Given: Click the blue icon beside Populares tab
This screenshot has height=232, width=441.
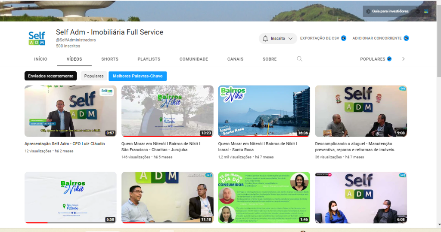Looking at the screenshot, I should click(x=389, y=59).
